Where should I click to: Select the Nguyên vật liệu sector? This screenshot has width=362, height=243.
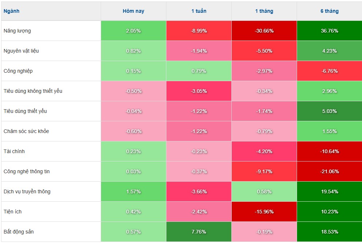[21, 51]
